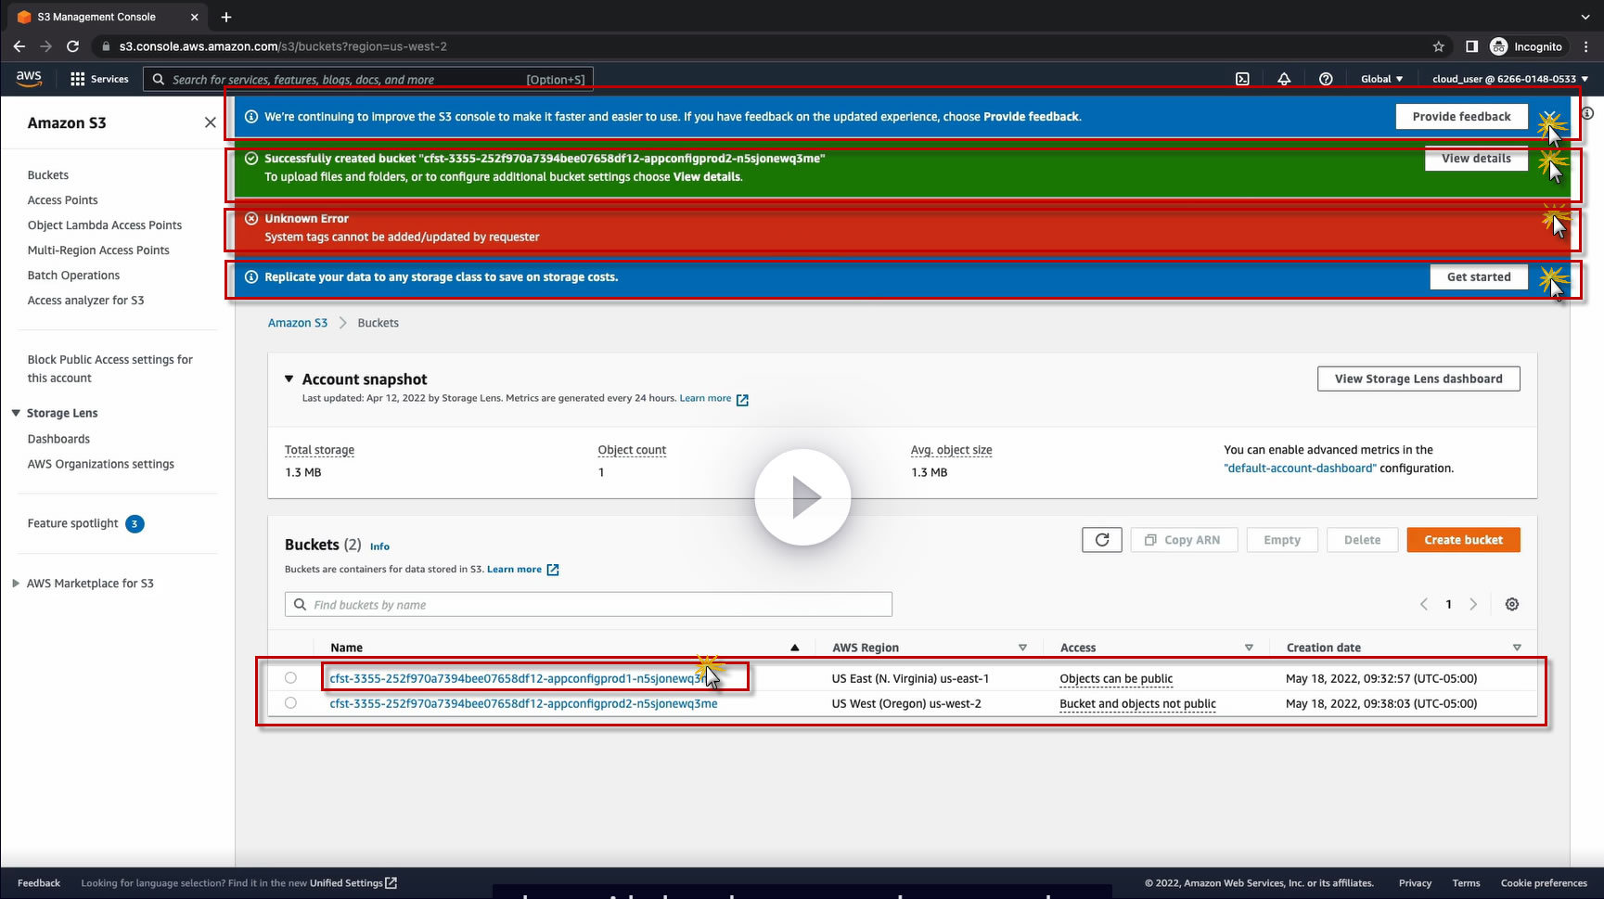
Task: Click the Create bucket button
Action: pos(1463,540)
